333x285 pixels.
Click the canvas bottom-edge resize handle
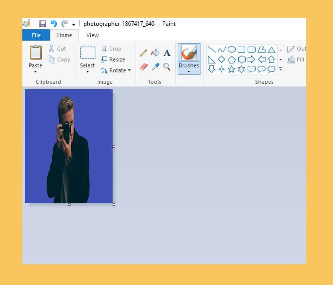click(69, 204)
